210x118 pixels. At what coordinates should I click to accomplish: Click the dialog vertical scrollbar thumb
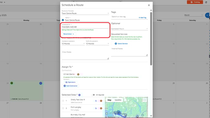151,39
